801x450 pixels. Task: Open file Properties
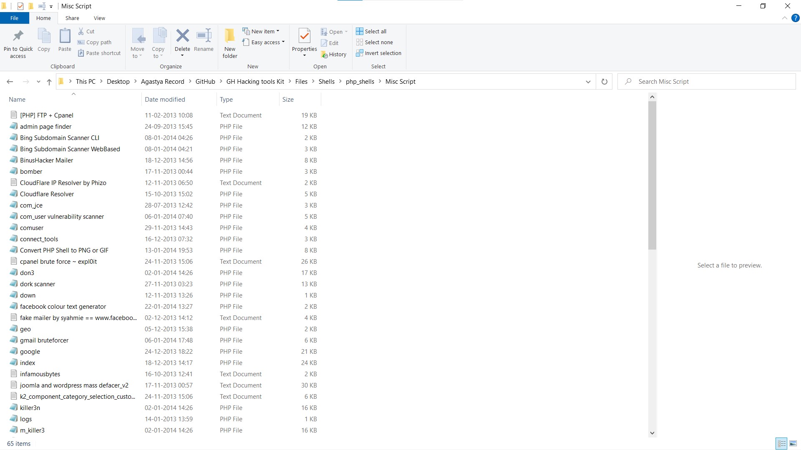click(x=304, y=40)
